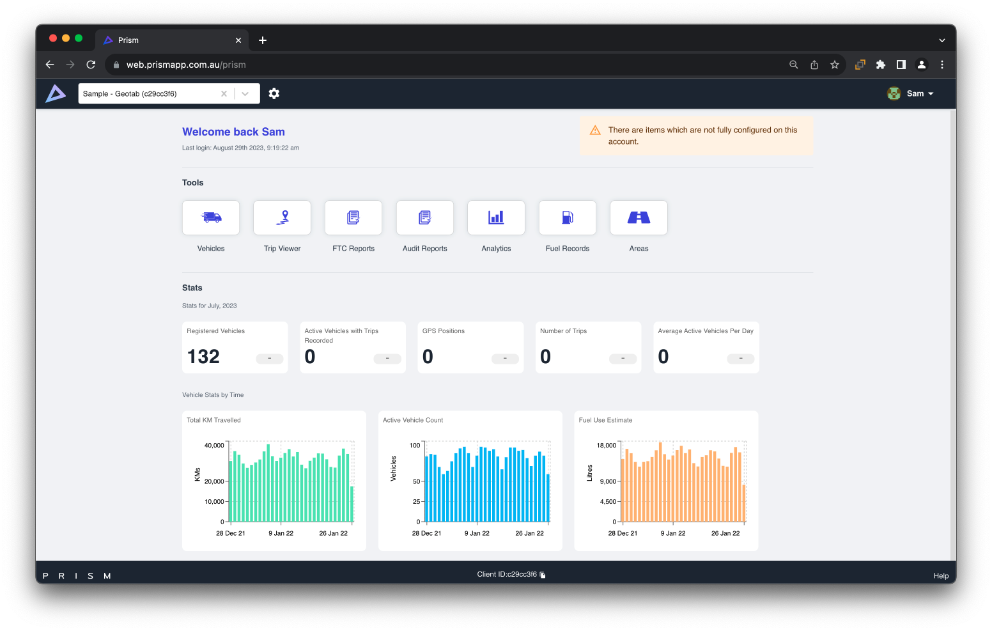Open Audit Reports tool

point(425,218)
